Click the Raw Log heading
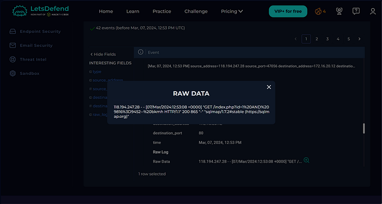 160,152
